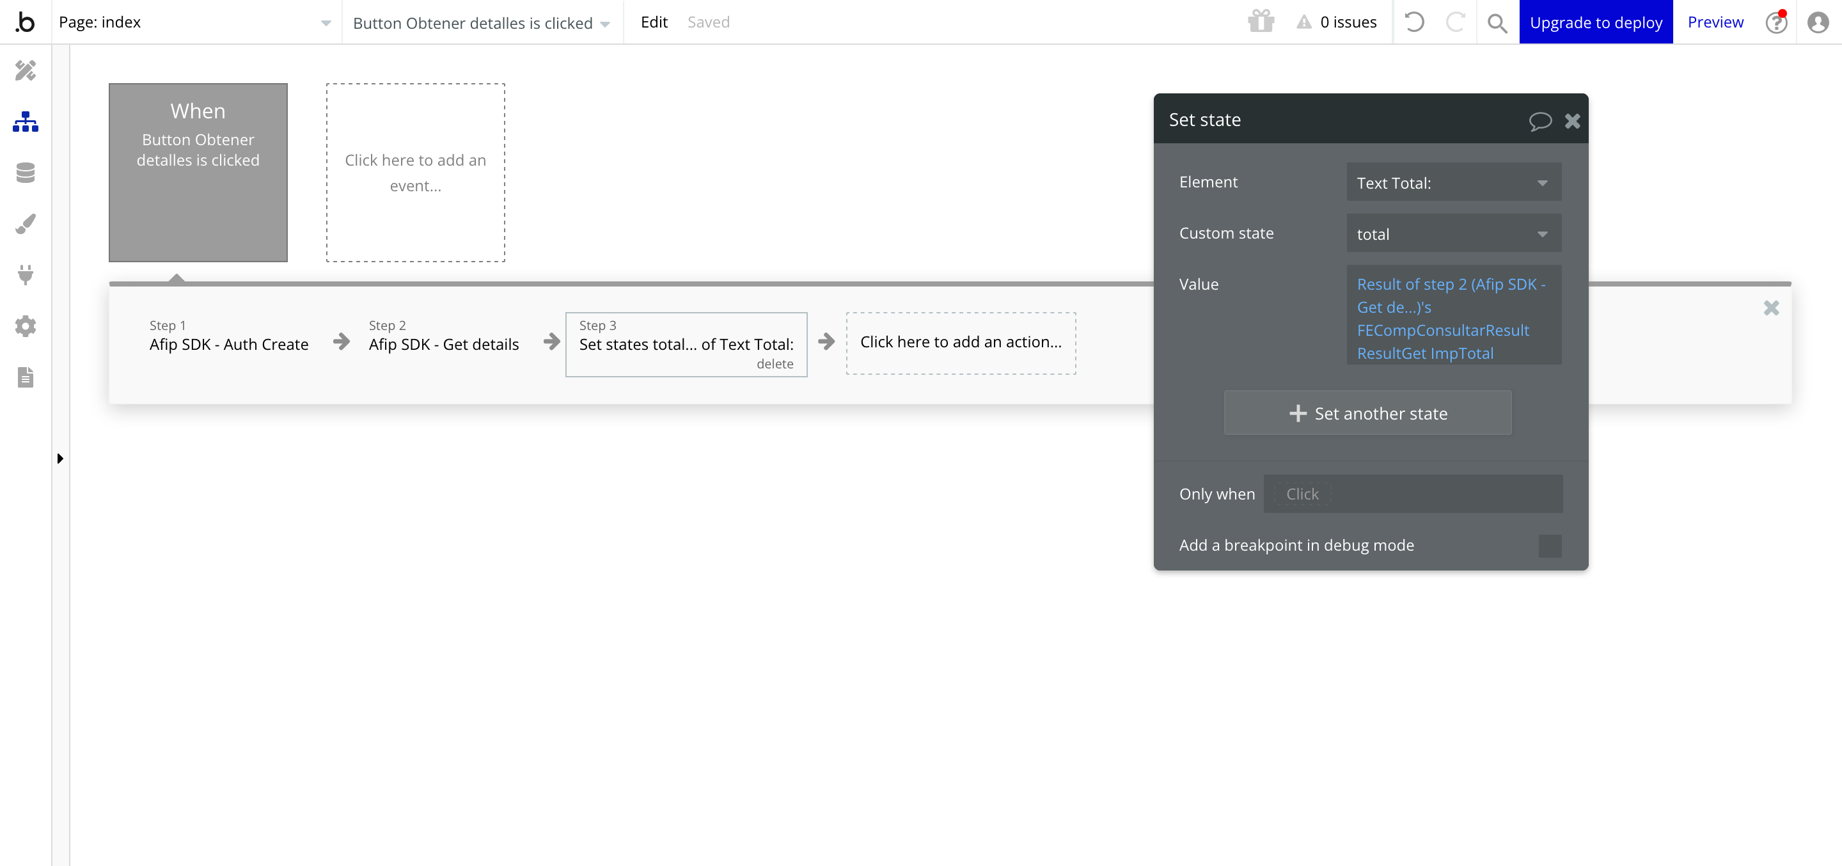Delete Step 3 action
The image size is (1842, 866).
[775, 364]
